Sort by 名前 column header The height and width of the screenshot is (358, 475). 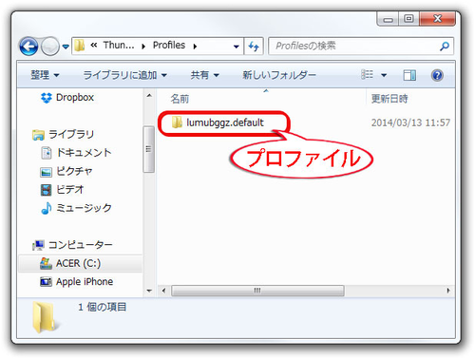pyautogui.click(x=180, y=99)
